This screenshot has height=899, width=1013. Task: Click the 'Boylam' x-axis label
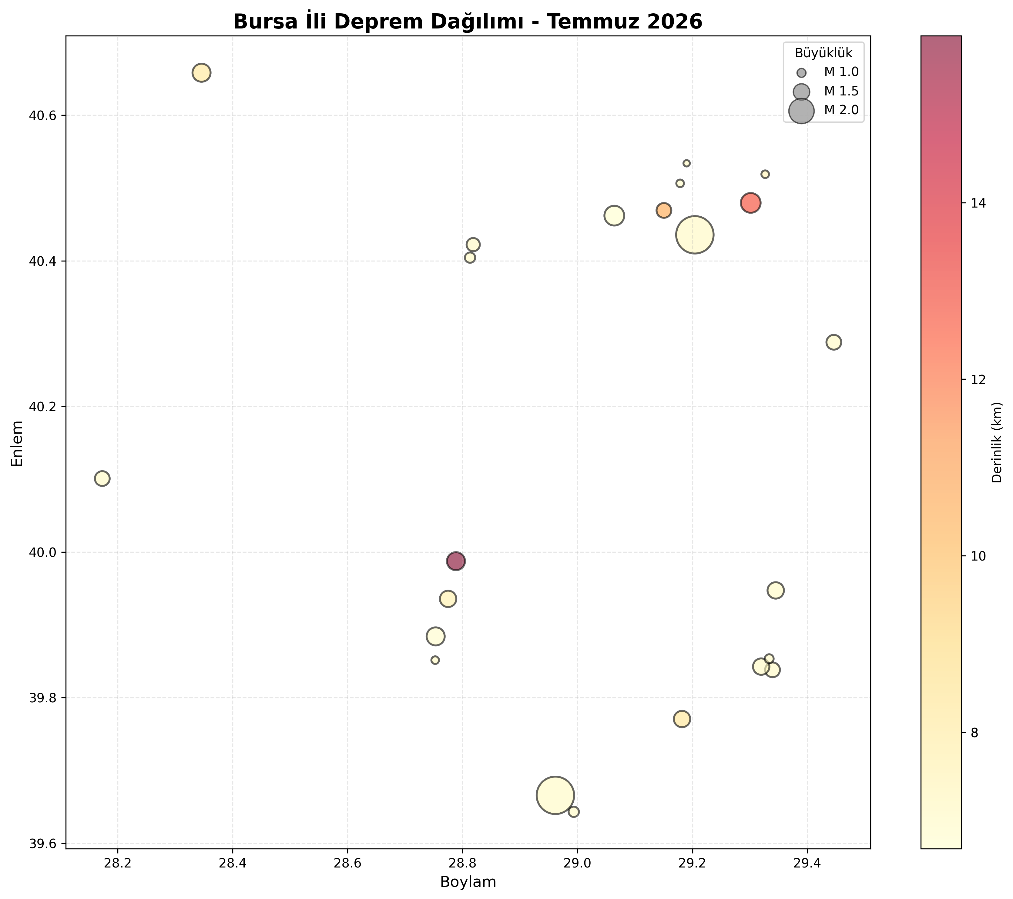pos(468,882)
